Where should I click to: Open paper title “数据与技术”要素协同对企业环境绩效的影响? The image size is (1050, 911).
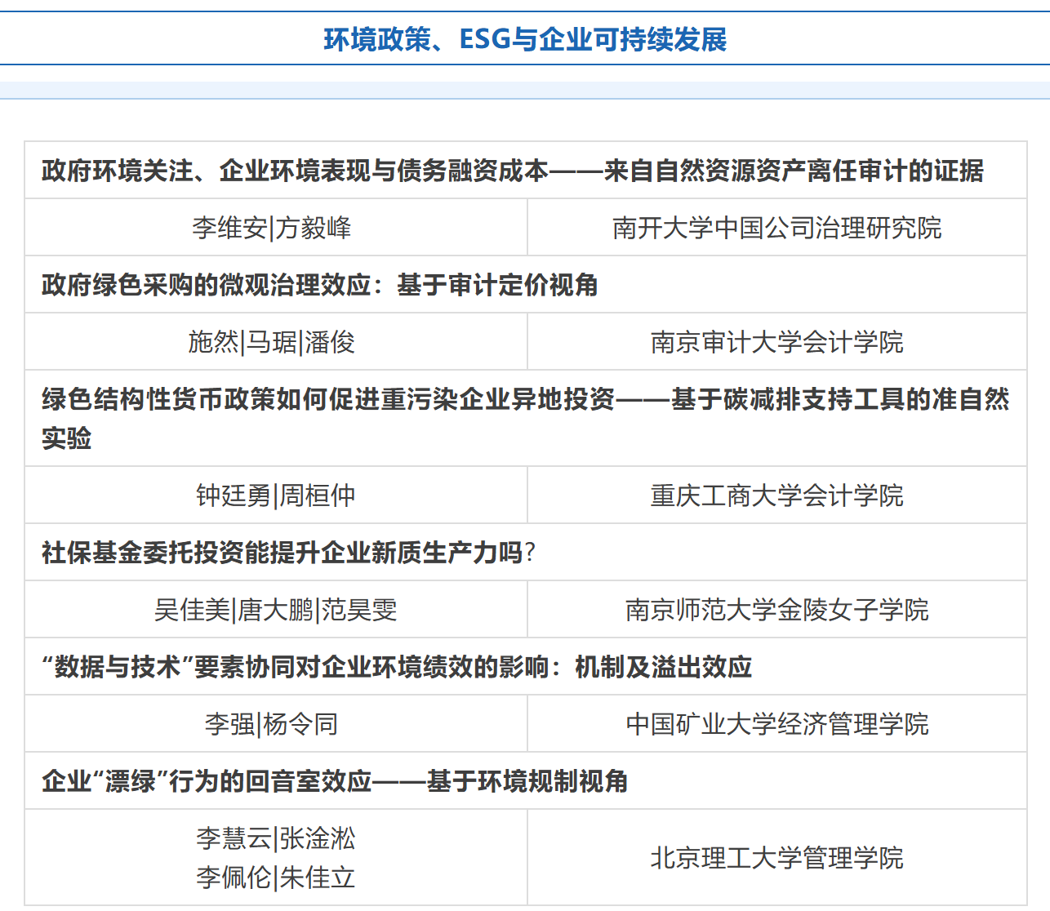pyautogui.click(x=396, y=667)
